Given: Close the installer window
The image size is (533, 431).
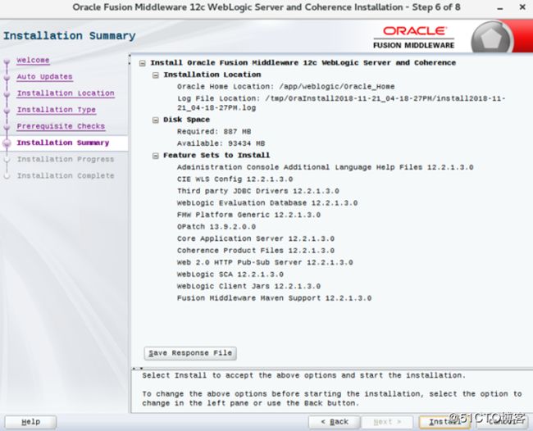Looking at the screenshot, I should [522, 7].
